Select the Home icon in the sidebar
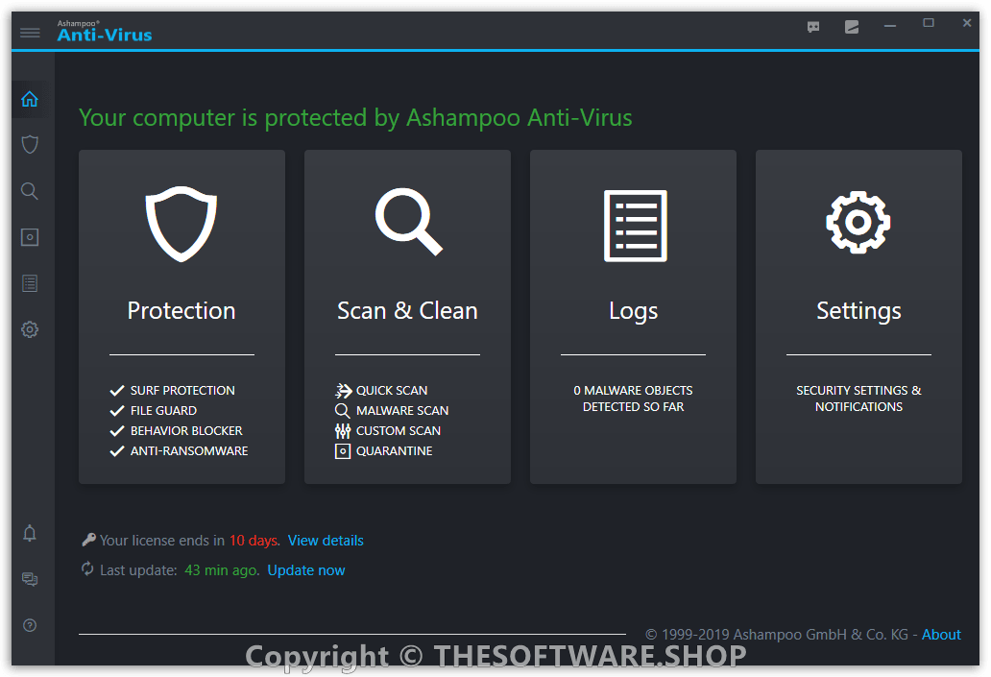Image resolution: width=991 pixels, height=677 pixels. 29,99
